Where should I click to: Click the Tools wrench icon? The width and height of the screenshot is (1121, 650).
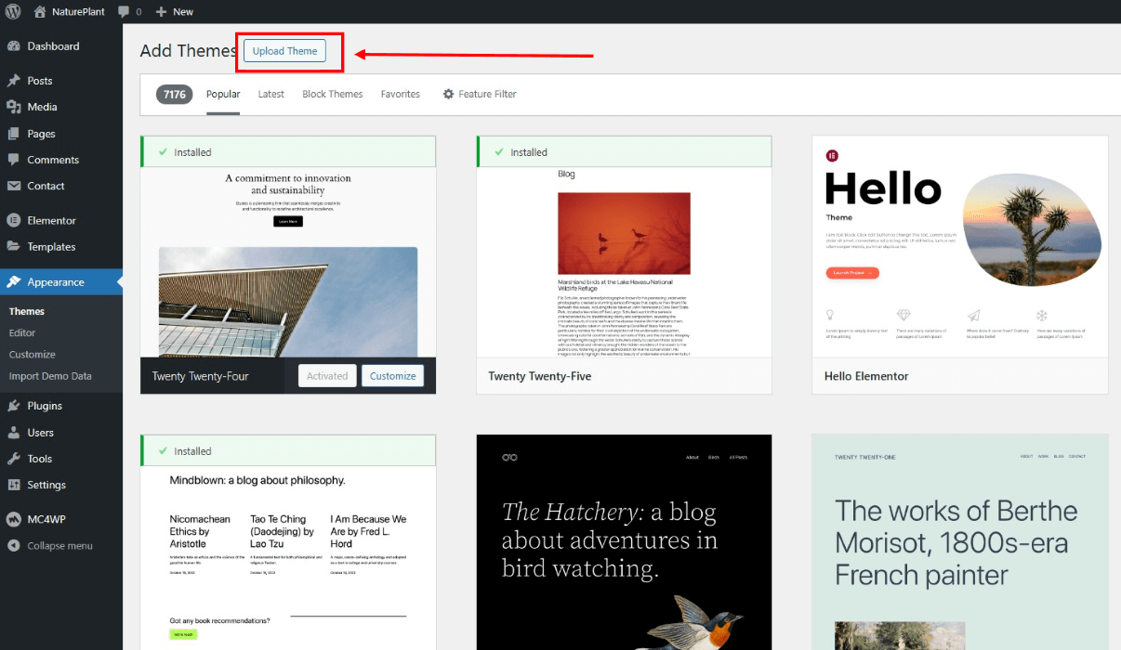pyautogui.click(x=14, y=459)
